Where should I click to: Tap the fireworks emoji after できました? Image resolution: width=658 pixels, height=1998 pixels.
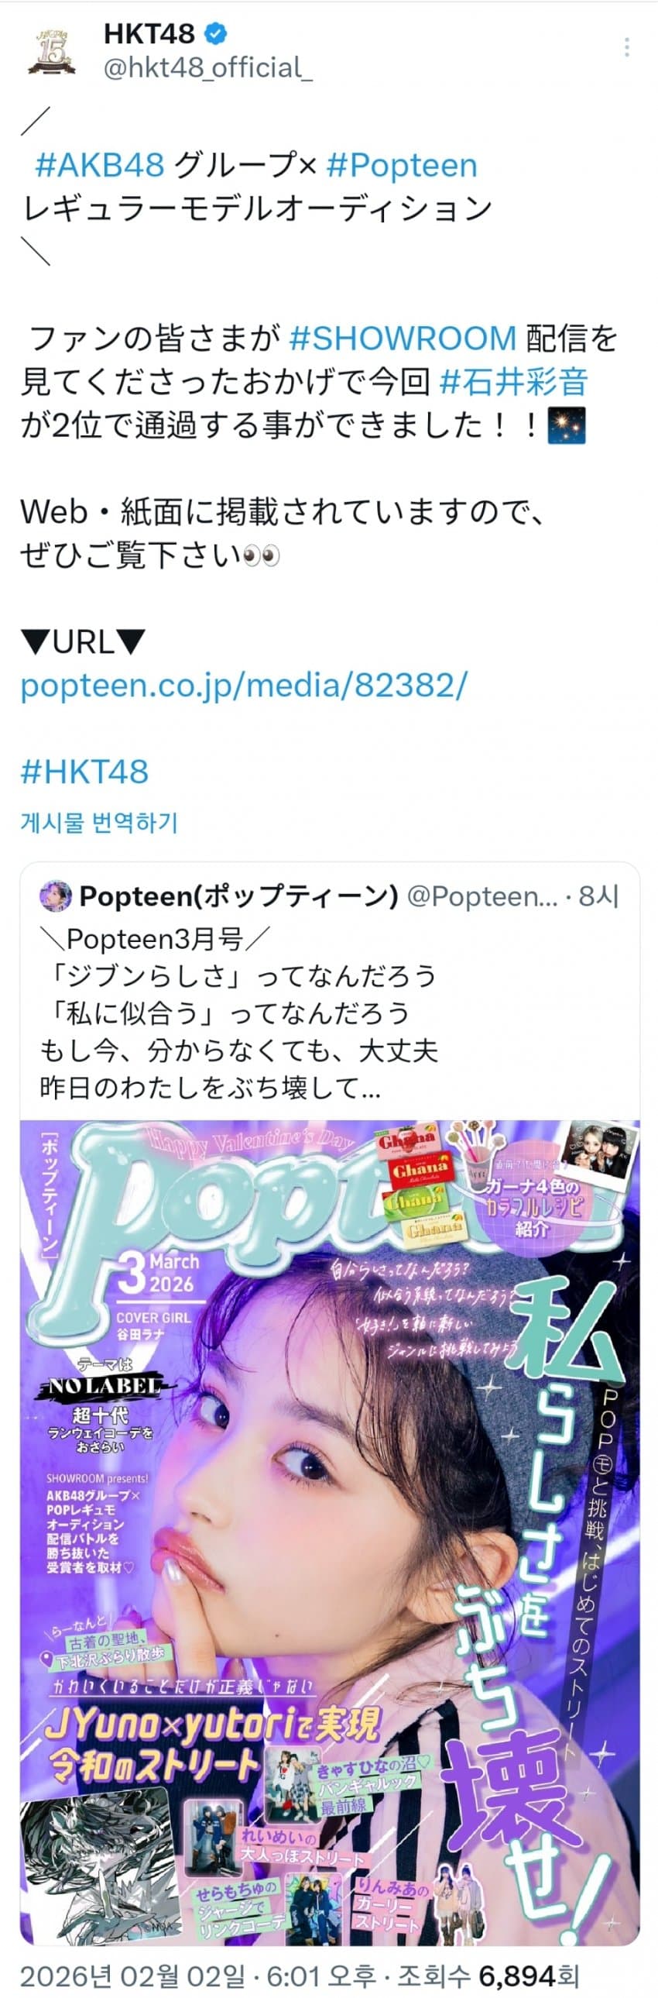point(566,426)
